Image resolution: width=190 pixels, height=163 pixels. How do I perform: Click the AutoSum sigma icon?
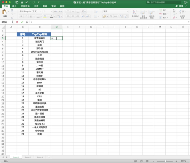click(x=174, y=10)
